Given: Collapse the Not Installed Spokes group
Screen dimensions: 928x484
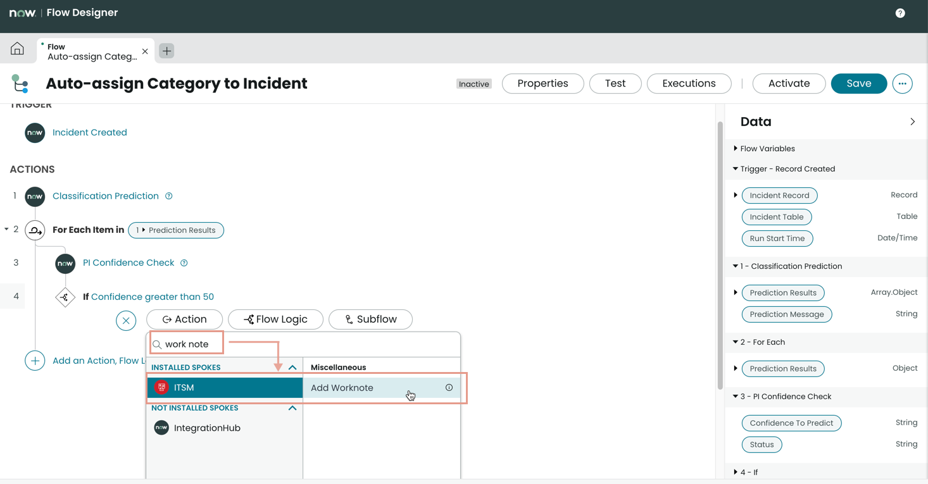Looking at the screenshot, I should click(x=292, y=408).
